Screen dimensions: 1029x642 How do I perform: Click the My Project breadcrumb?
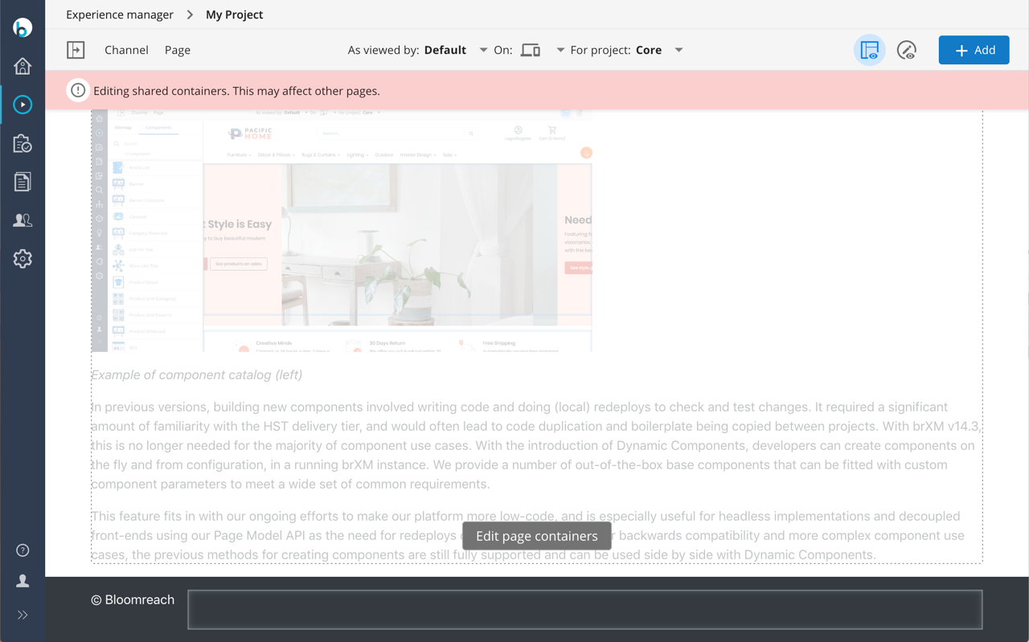click(x=234, y=14)
